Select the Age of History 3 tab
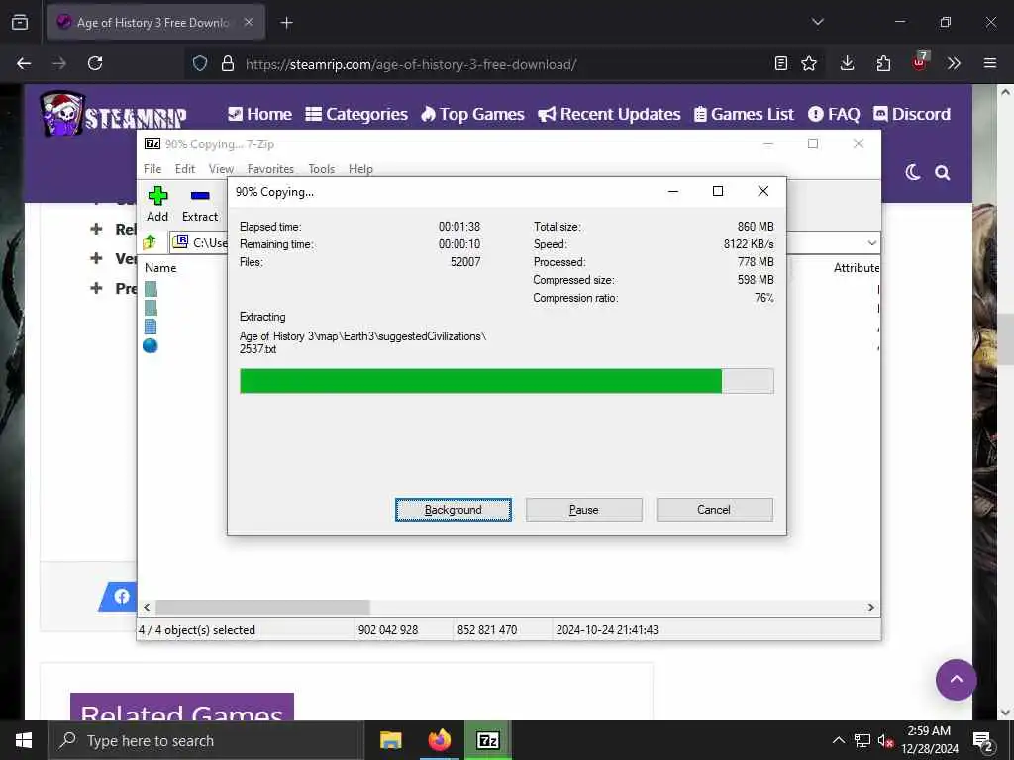The height and width of the screenshot is (760, 1014). pyautogui.click(x=155, y=22)
